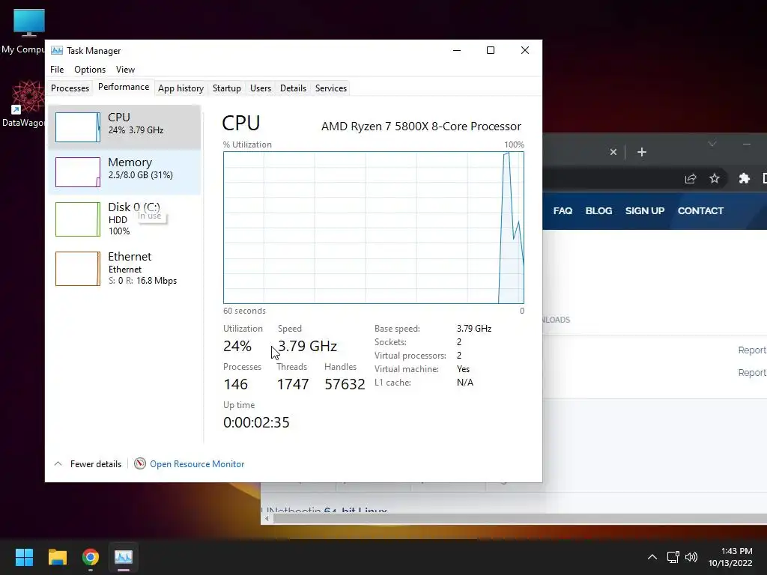This screenshot has height=575, width=767.
Task: Click the left arrow of browser scrollbar
Action: (x=267, y=518)
